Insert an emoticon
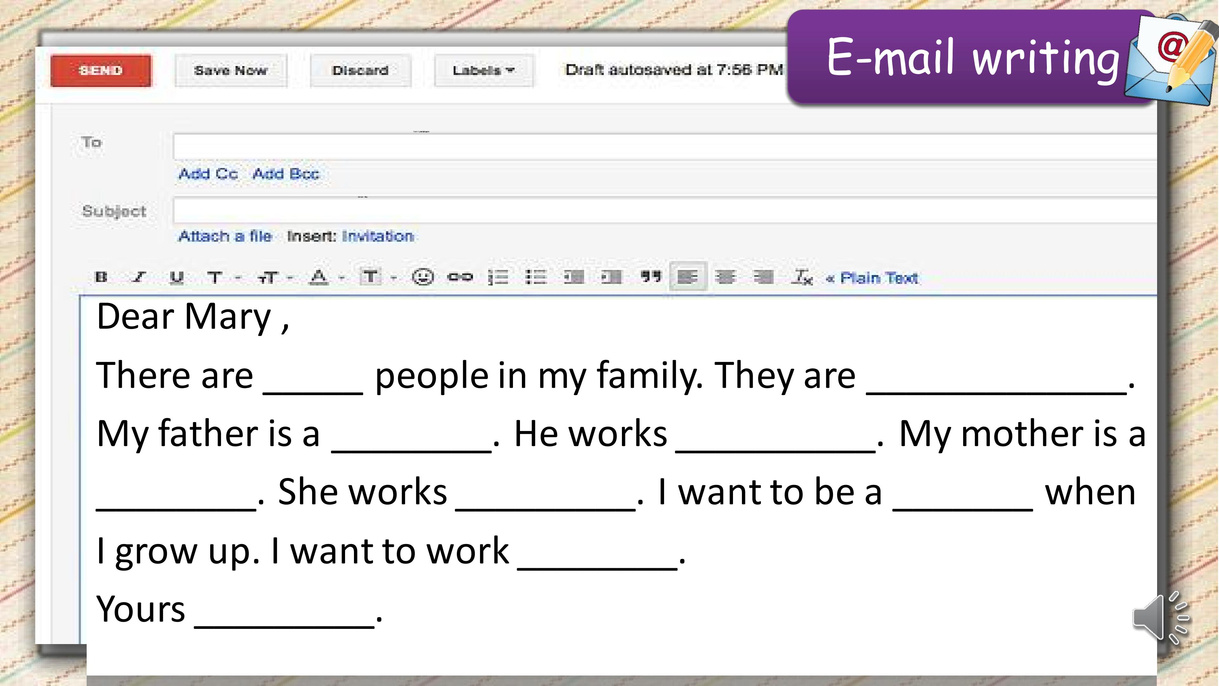This screenshot has width=1219, height=686. click(423, 277)
